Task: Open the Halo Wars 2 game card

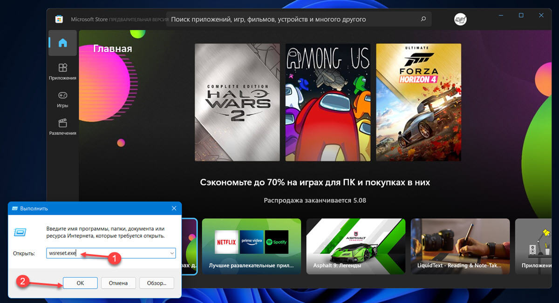Action: 237,102
